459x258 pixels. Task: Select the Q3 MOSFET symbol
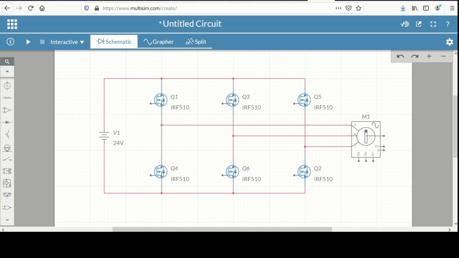[232, 100]
